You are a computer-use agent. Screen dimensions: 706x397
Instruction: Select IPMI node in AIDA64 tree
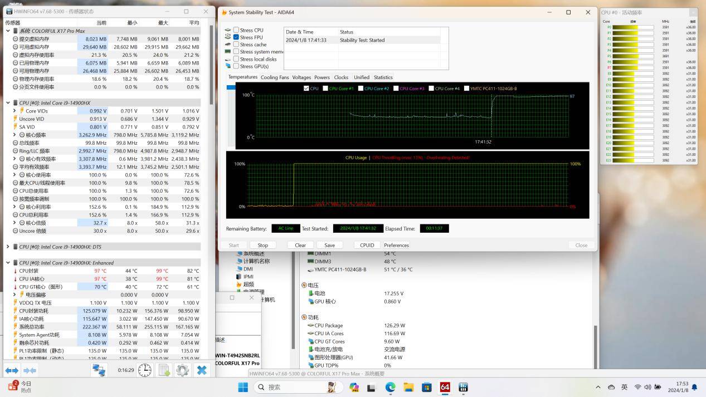(x=248, y=277)
